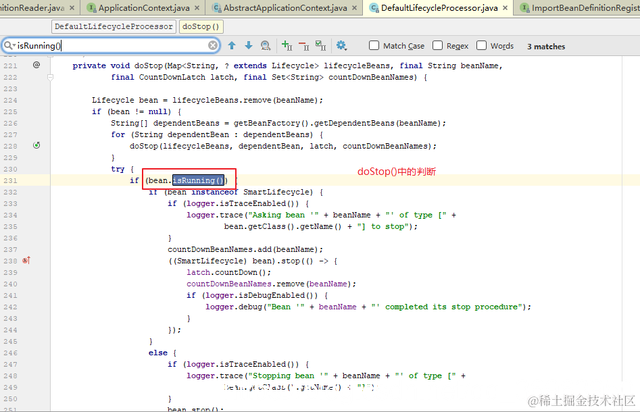The width and height of the screenshot is (640, 412).
Task: Unselect occurrence icon in search bar
Action: 303,46
